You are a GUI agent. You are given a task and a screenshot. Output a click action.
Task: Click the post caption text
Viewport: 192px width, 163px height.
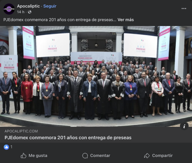[x=60, y=20]
